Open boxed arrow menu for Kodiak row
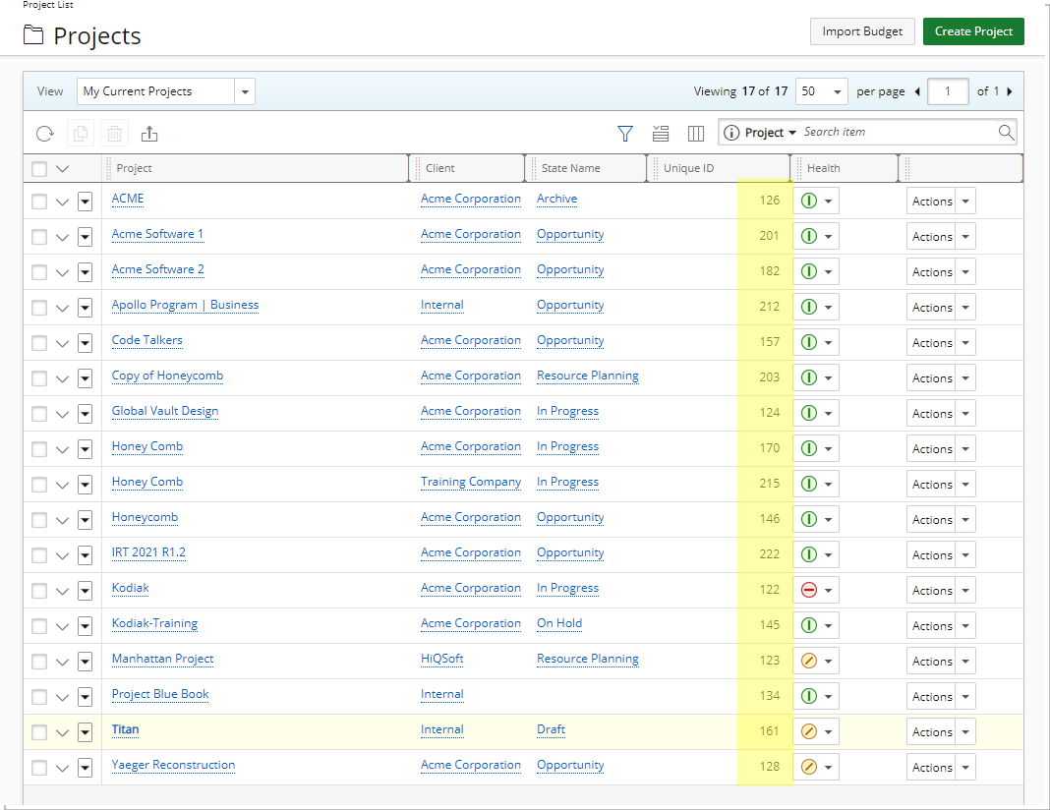The width and height of the screenshot is (1050, 810). (86, 590)
